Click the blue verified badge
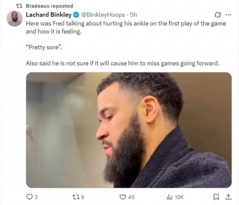 (x=76, y=15)
